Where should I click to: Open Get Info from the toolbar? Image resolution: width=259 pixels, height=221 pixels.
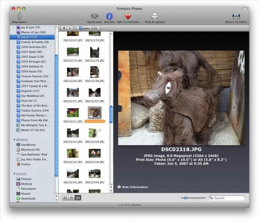(x=109, y=16)
